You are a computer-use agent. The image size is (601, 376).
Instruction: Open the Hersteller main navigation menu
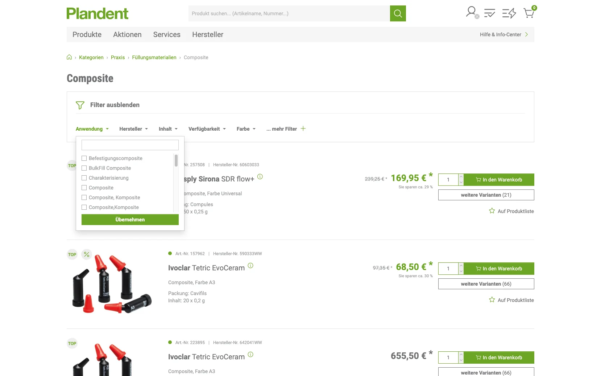[x=208, y=34]
